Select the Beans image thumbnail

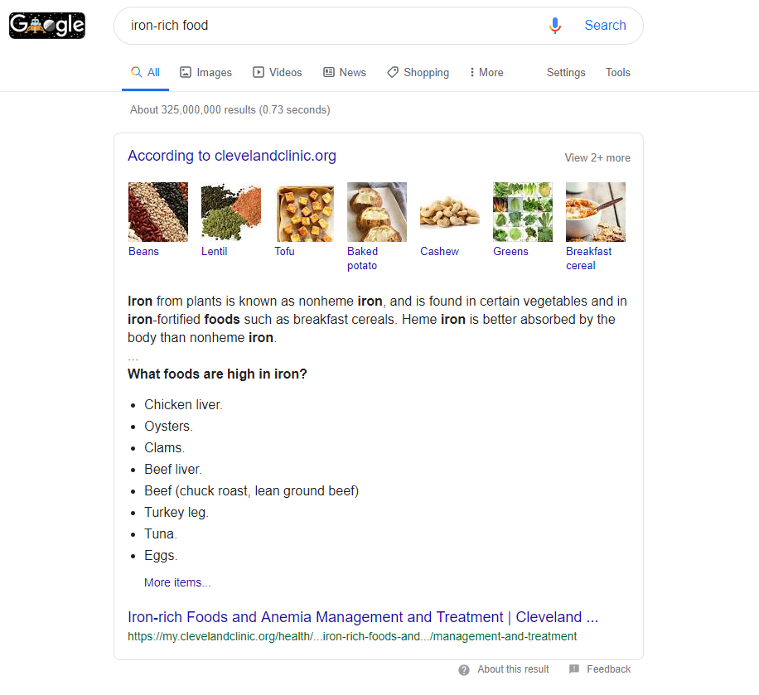[158, 212]
